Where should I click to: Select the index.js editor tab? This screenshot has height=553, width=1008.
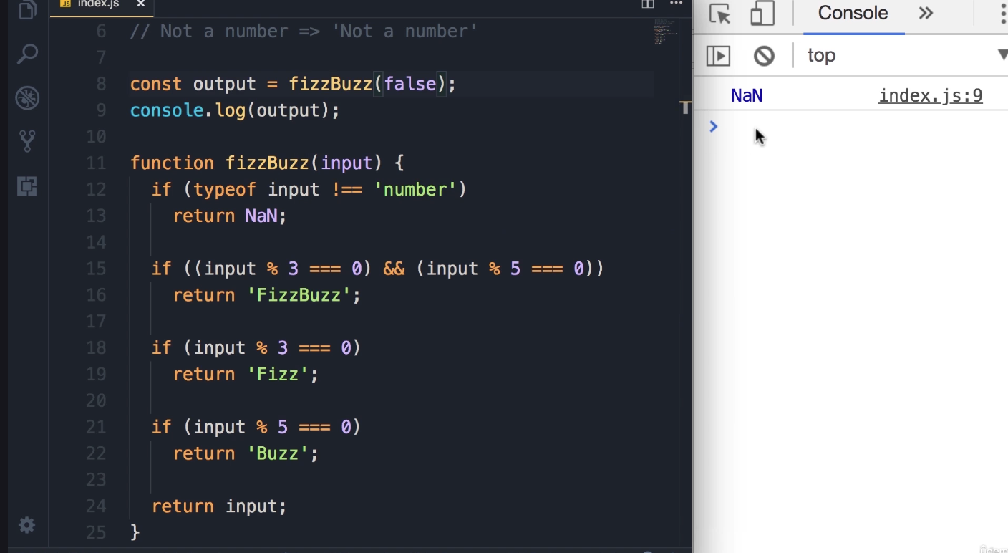(x=97, y=4)
